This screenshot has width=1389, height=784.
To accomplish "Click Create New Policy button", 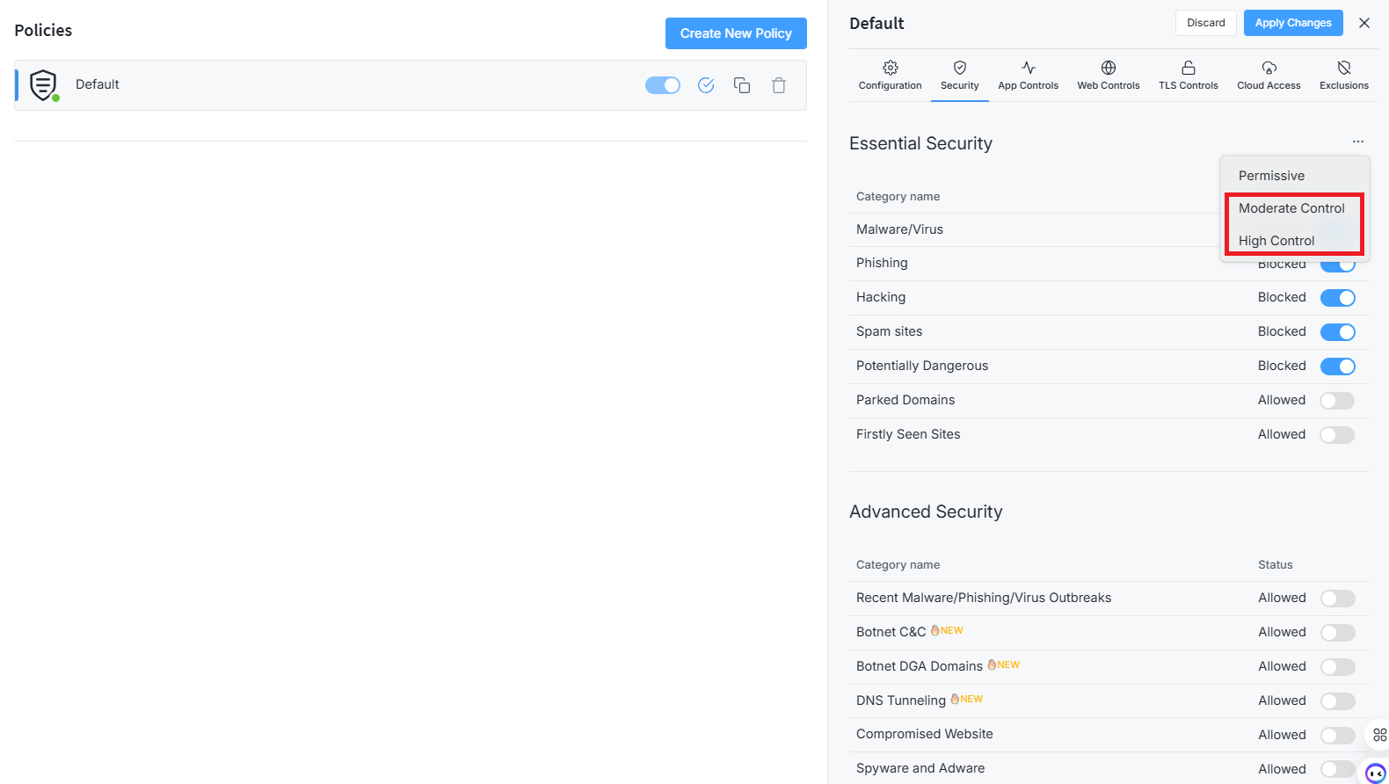I will [736, 33].
